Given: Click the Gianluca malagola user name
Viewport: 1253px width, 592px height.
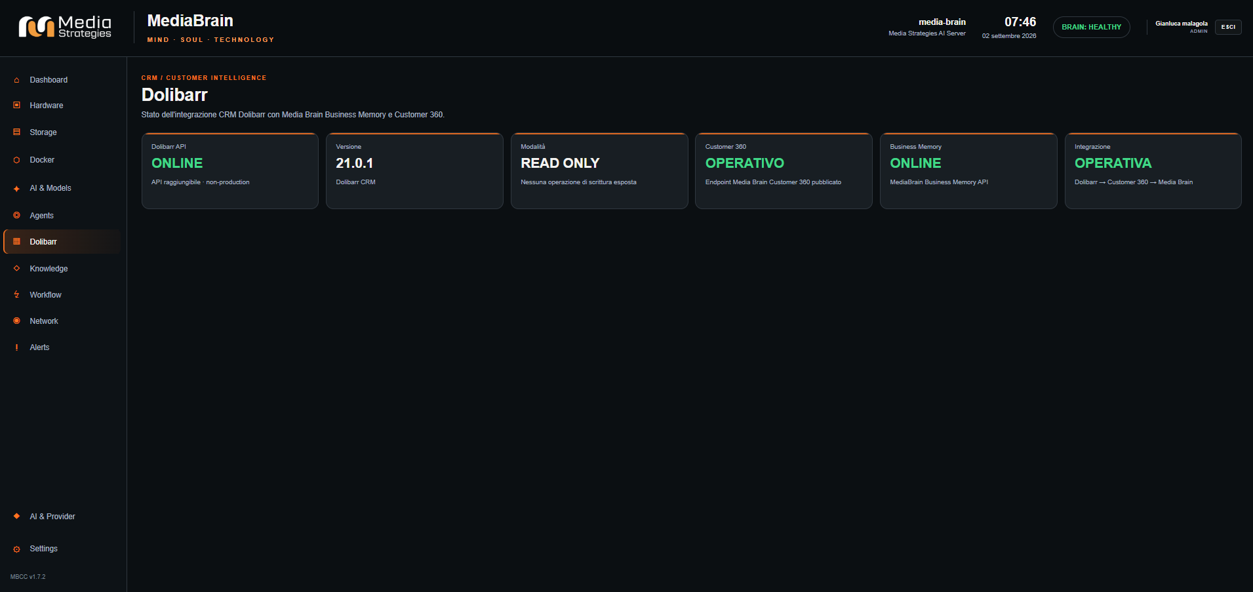Looking at the screenshot, I should click(x=1181, y=23).
